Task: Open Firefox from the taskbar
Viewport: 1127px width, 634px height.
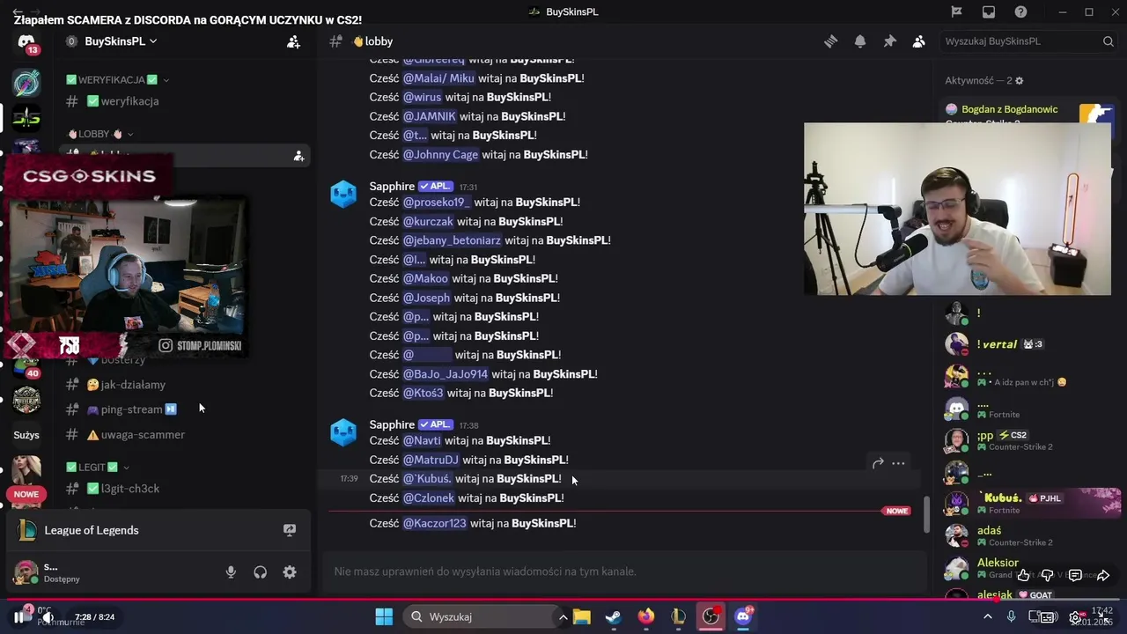Action: point(646,616)
